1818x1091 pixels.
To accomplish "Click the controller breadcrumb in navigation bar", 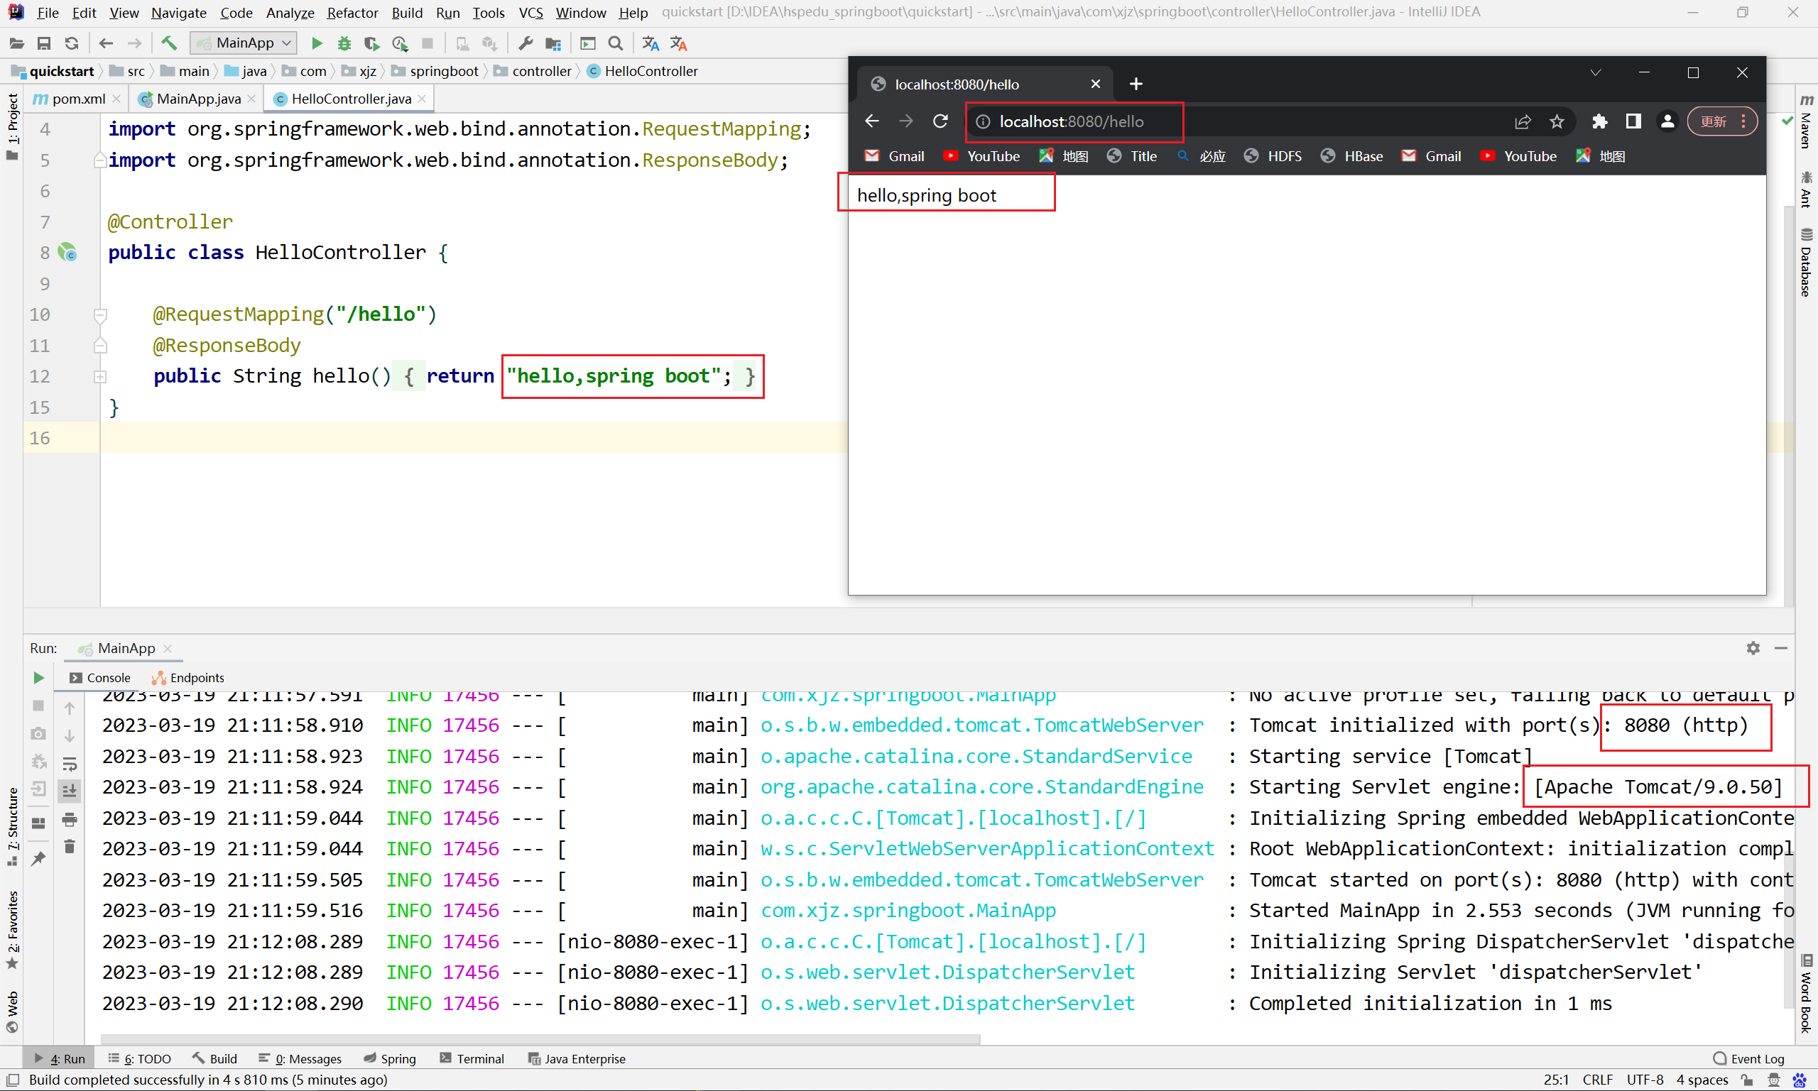I will [x=533, y=70].
